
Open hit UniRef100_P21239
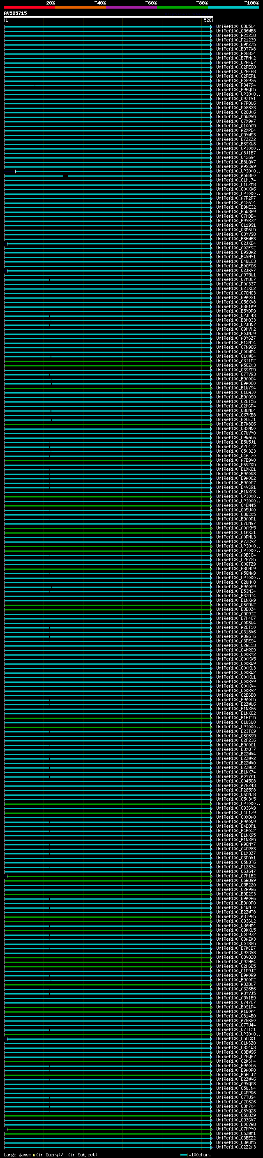point(236,40)
